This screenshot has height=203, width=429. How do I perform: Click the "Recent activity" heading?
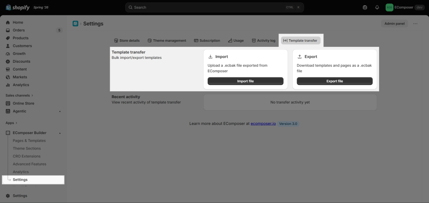point(126,97)
